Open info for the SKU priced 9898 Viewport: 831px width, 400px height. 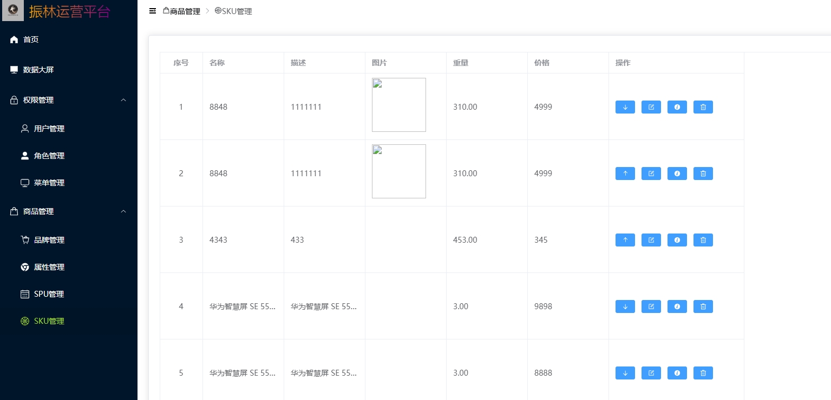tap(677, 306)
